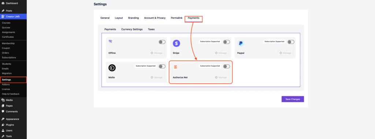
Task: Click Manage for Paypal
Action: point(285,53)
